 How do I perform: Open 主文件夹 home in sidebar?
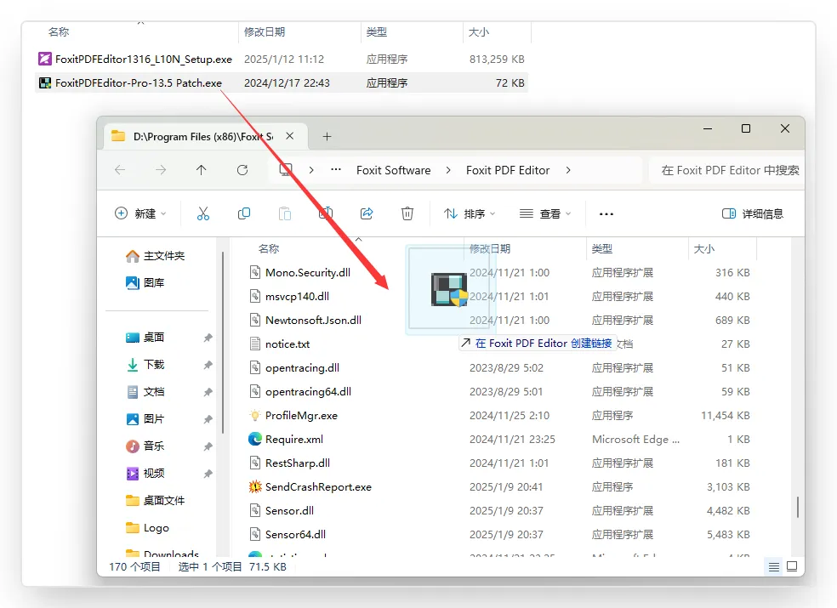click(x=155, y=256)
